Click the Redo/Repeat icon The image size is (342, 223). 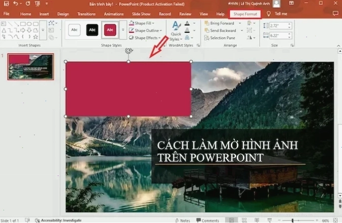(28, 3)
